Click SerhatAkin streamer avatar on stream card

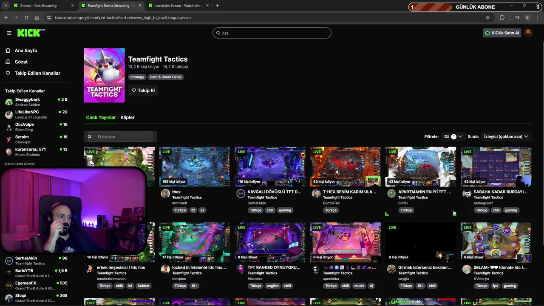point(241,194)
